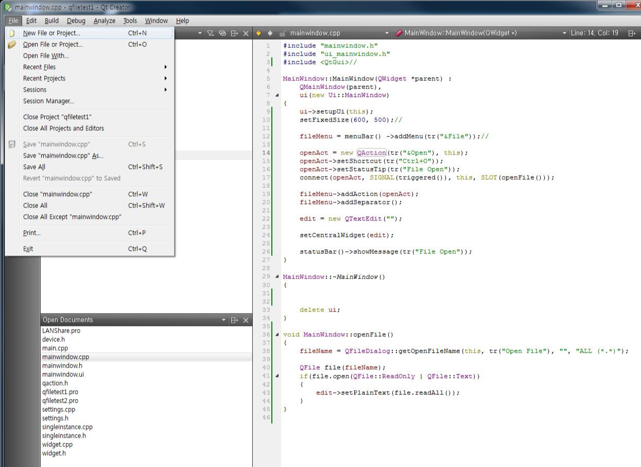
Task: Open Session Manager...
Action: click(90, 101)
